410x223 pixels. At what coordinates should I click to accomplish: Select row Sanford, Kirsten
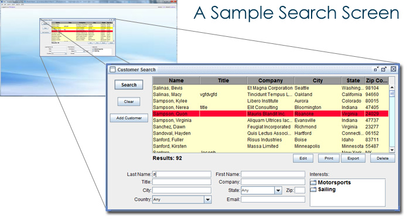click(x=271, y=146)
